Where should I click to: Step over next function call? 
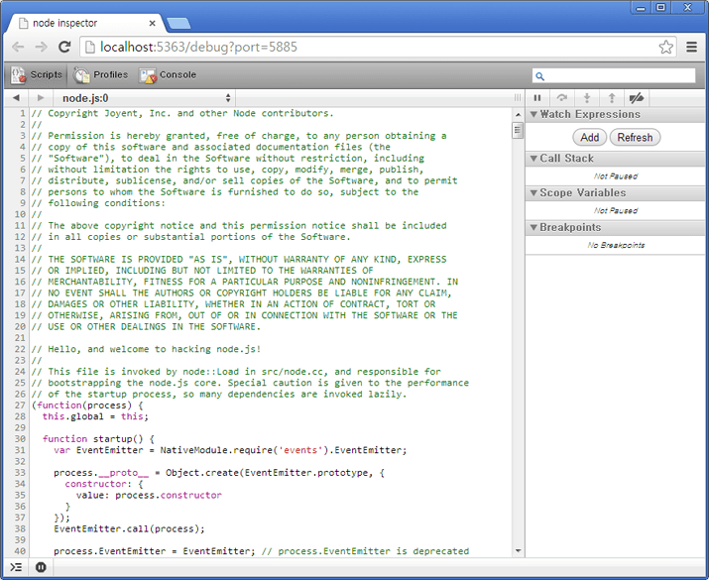(x=562, y=97)
